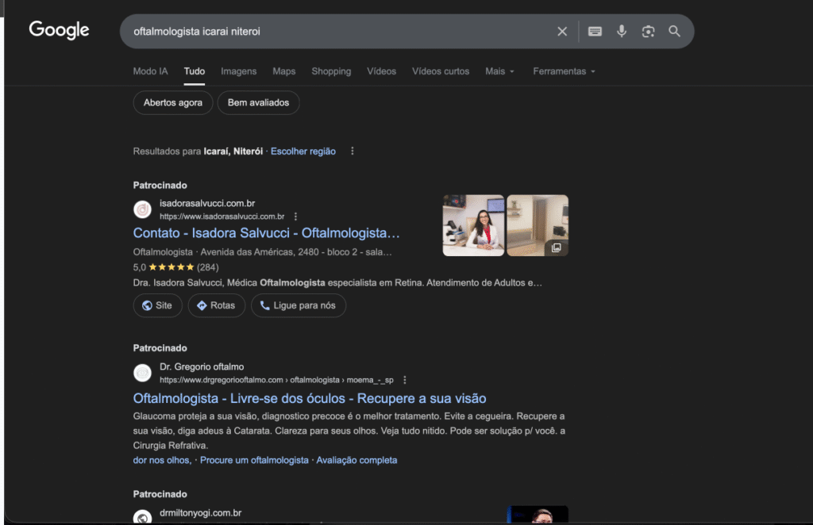This screenshot has width=813, height=525.
Task: Switch to the Imagens tab
Action: (238, 71)
